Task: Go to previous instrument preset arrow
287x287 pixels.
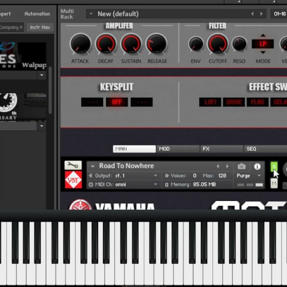Action: point(218,166)
